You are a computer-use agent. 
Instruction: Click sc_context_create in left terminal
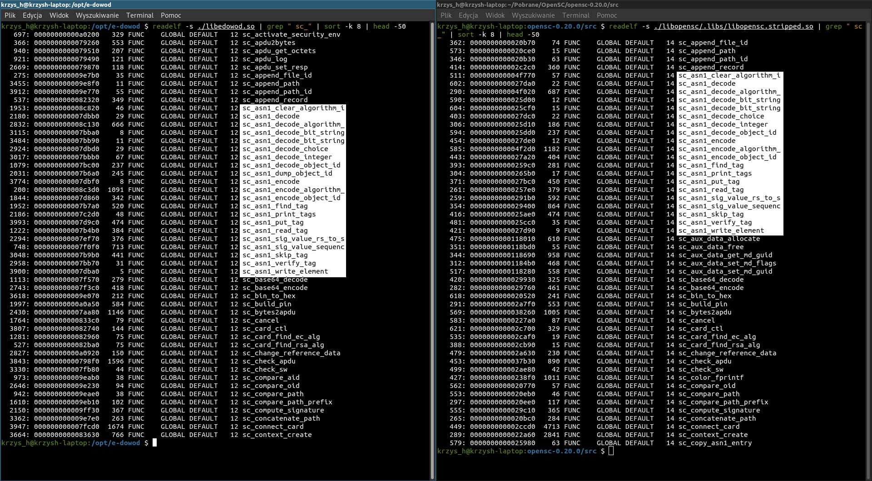tap(277, 435)
